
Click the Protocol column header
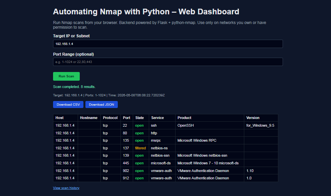point(110,118)
